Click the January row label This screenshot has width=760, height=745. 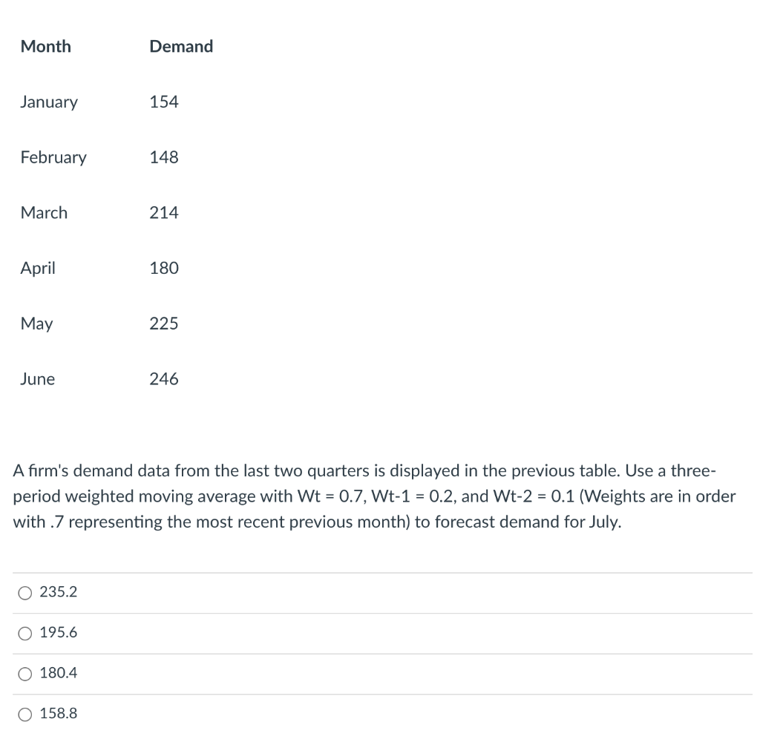tap(49, 102)
